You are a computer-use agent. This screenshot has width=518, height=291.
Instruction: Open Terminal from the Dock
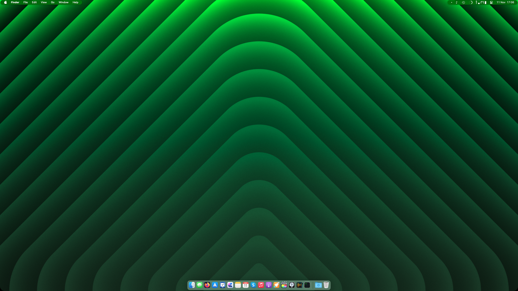[307, 285]
